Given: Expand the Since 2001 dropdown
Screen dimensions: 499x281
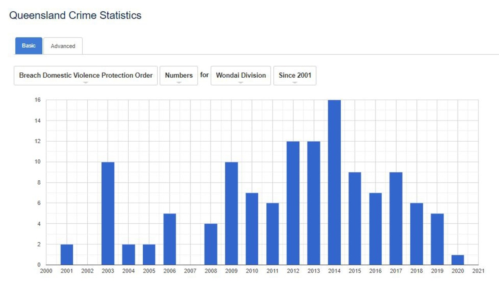Looking at the screenshot, I should 295,75.
